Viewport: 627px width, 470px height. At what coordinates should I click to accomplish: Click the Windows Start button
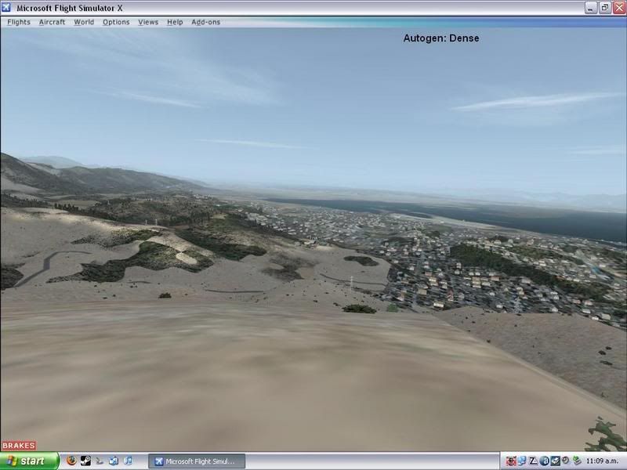[x=29, y=461]
